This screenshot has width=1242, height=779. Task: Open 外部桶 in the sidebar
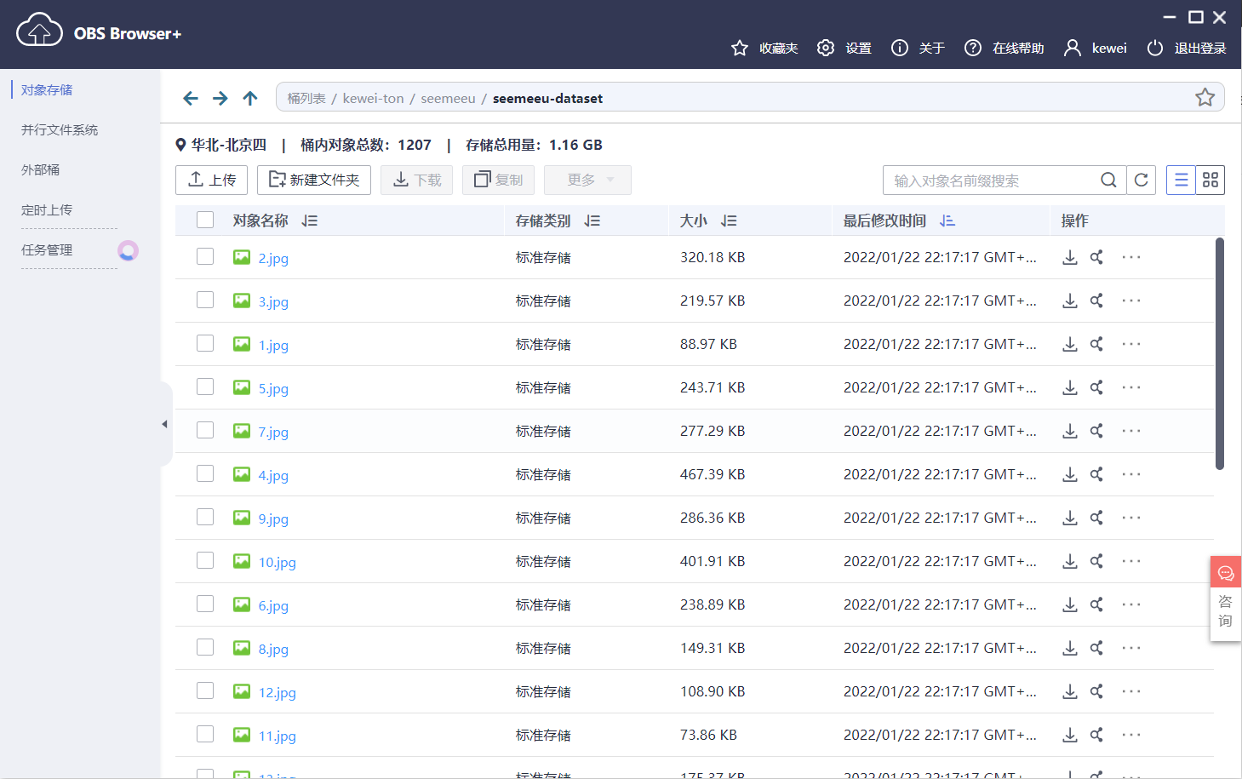(x=40, y=169)
